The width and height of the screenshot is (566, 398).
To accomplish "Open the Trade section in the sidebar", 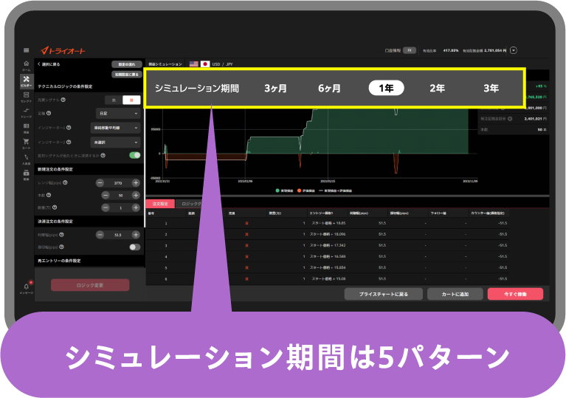I will pos(26,113).
